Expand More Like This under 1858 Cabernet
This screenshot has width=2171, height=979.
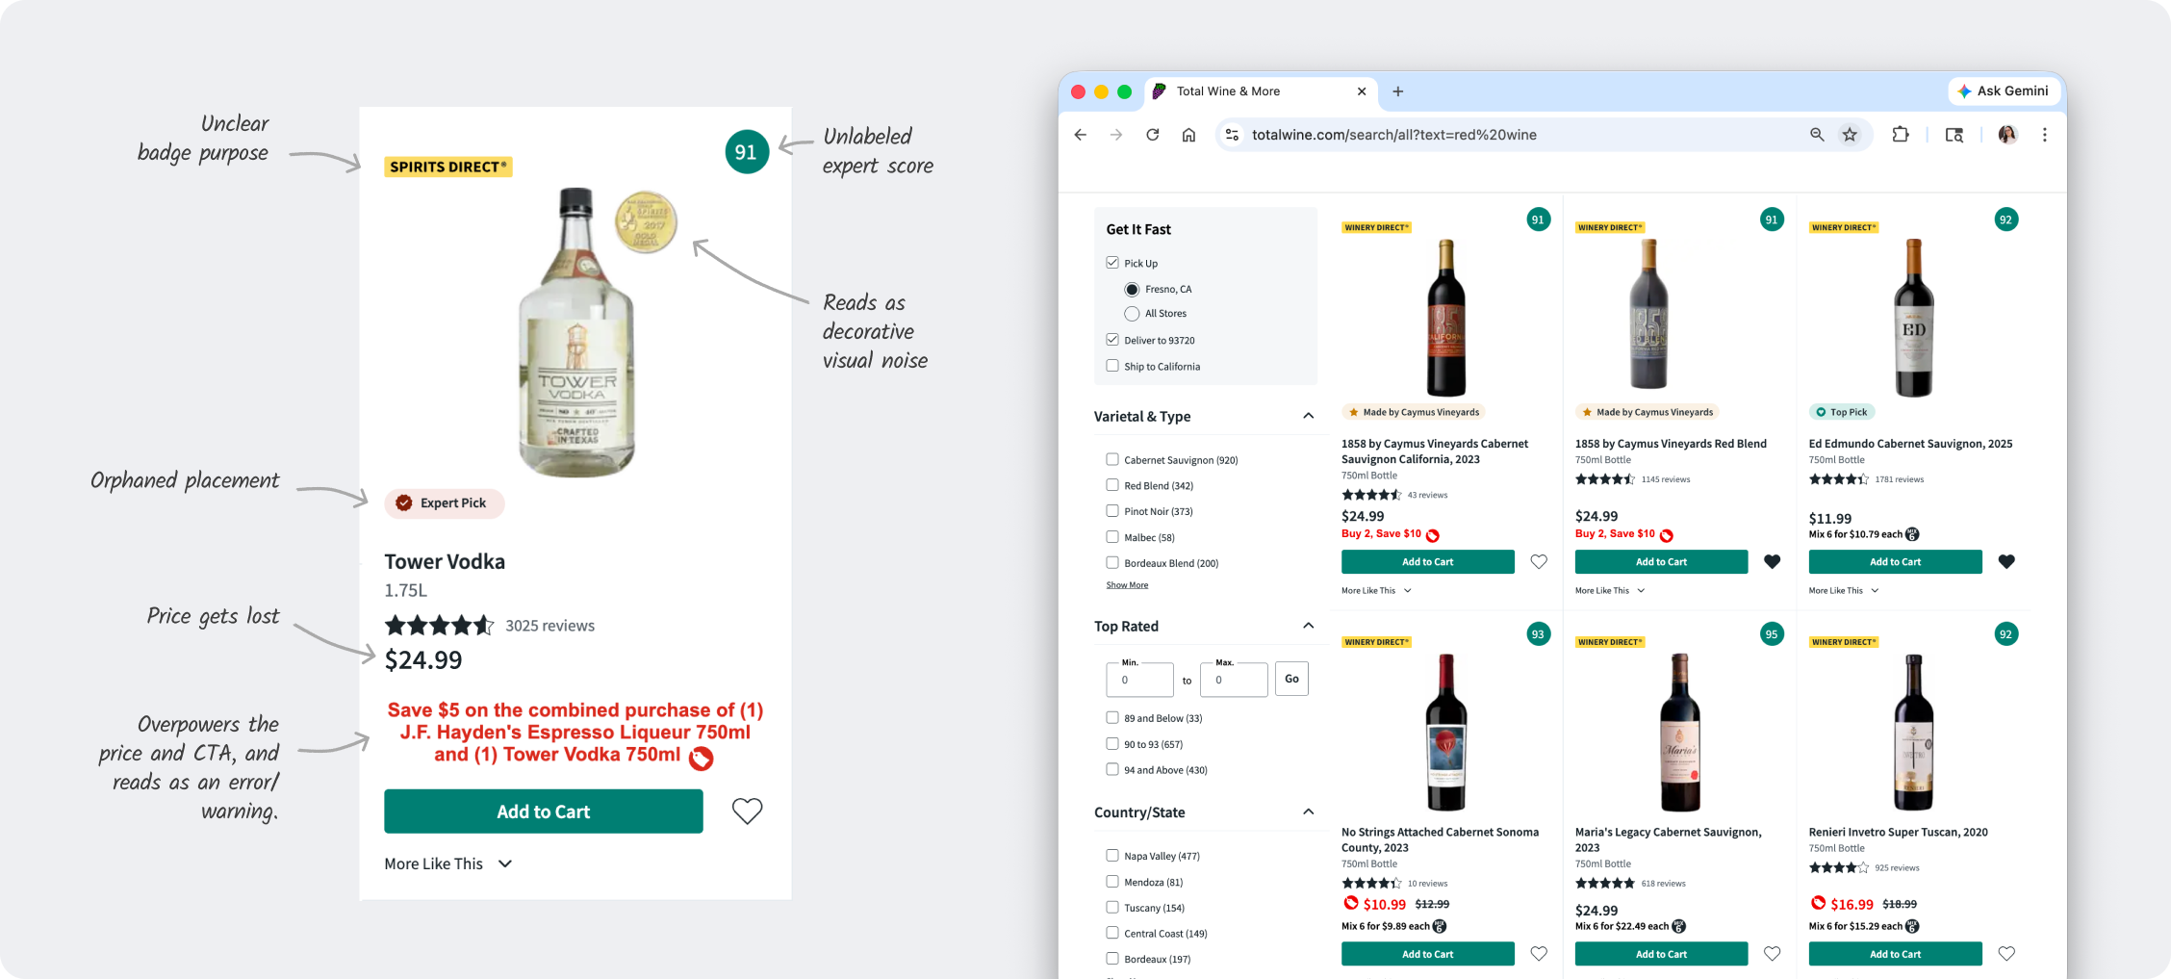point(1377,591)
